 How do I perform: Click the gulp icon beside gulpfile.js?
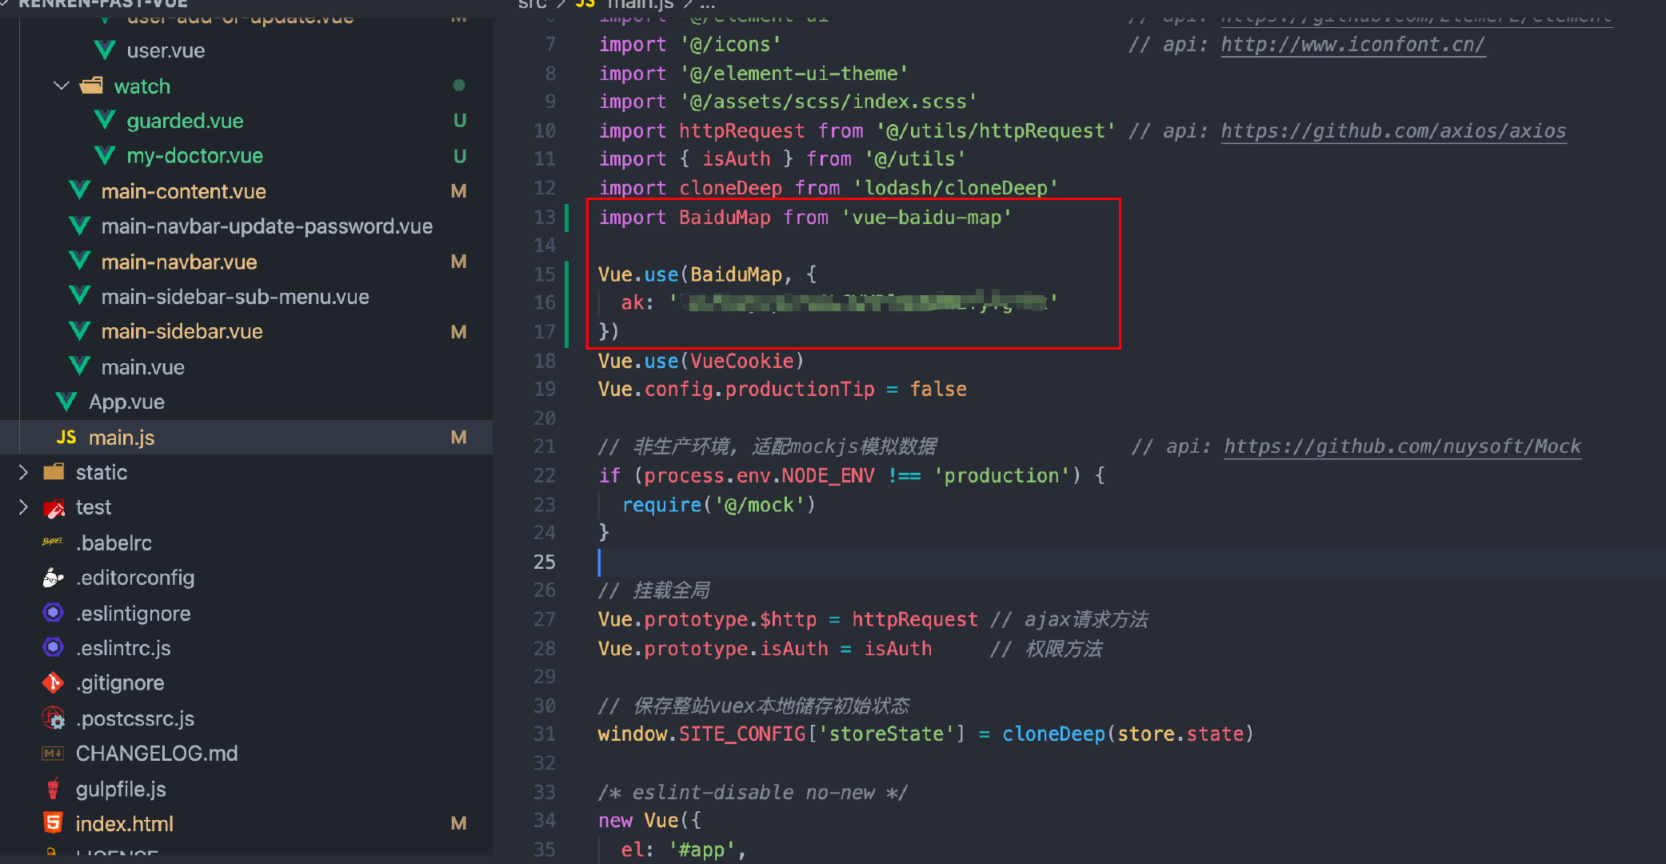(x=53, y=789)
